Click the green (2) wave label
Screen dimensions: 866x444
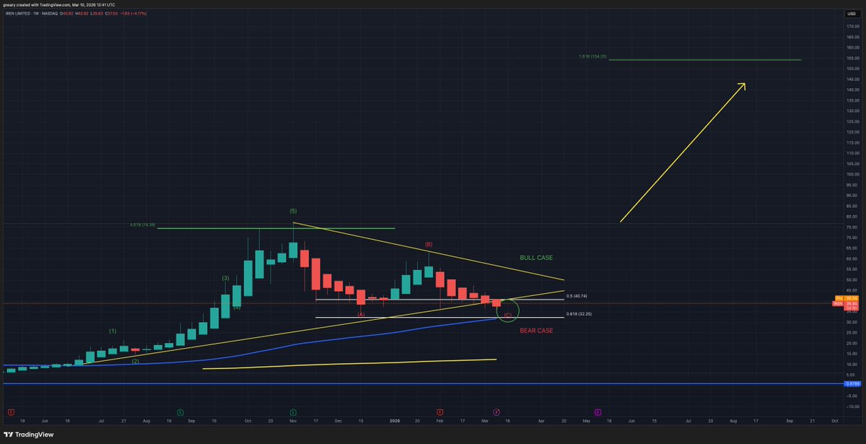coord(136,360)
